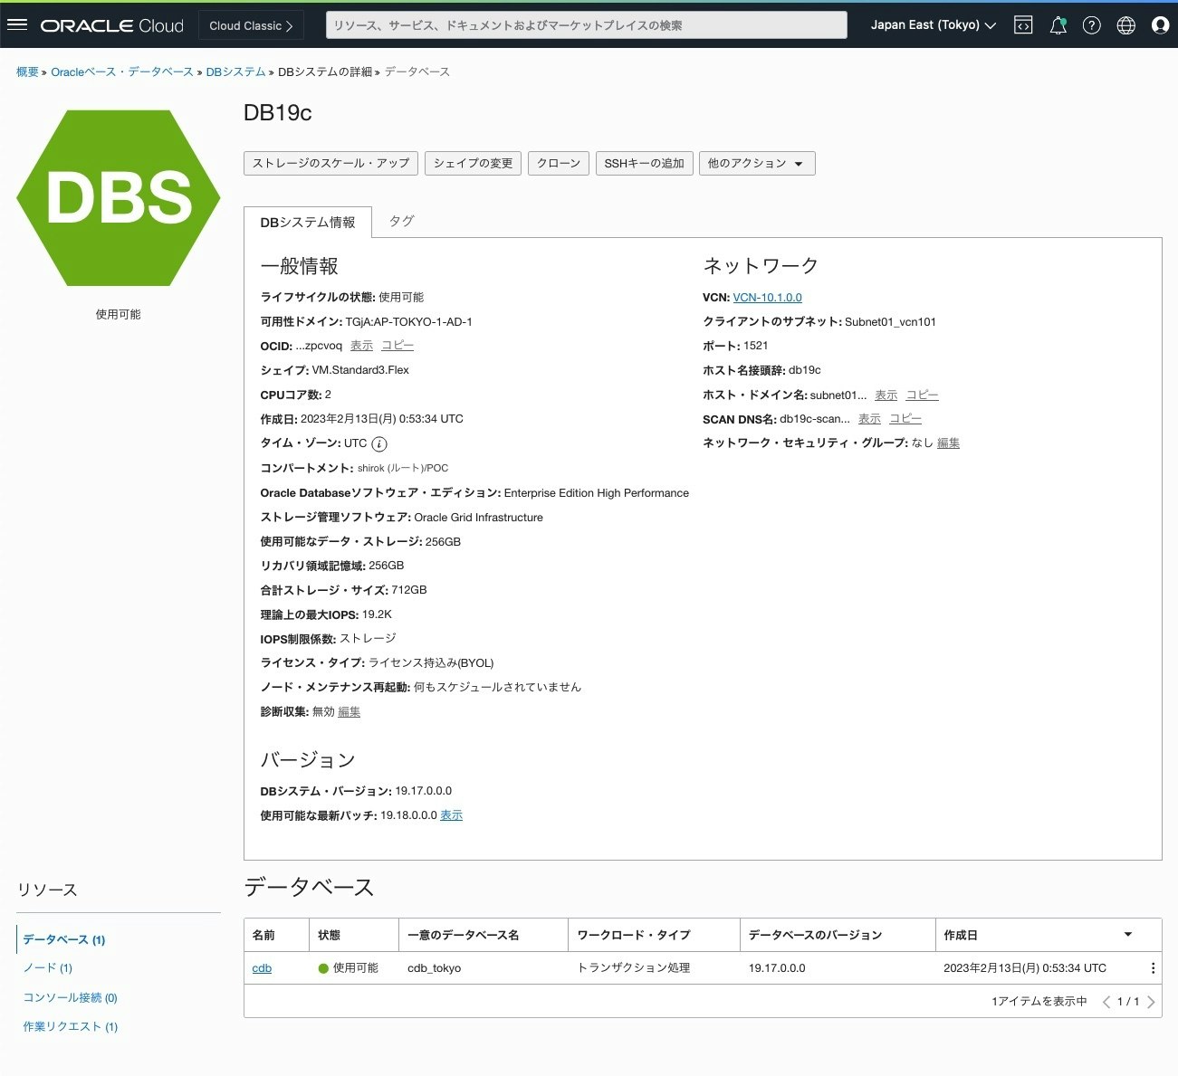Open the Cloud Classic selector
Image resolution: width=1178 pixels, height=1076 pixels.
(x=251, y=24)
